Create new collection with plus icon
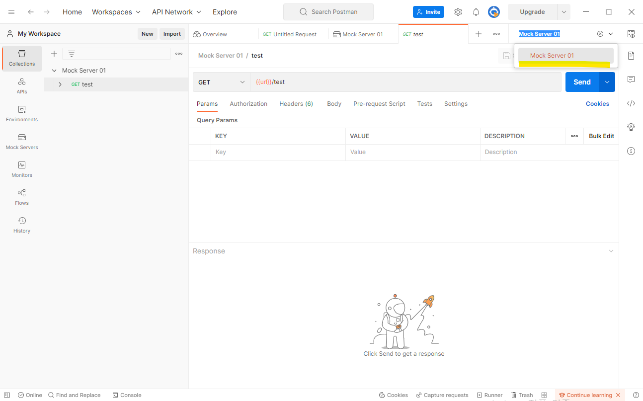The image size is (643, 401). pos(54,54)
